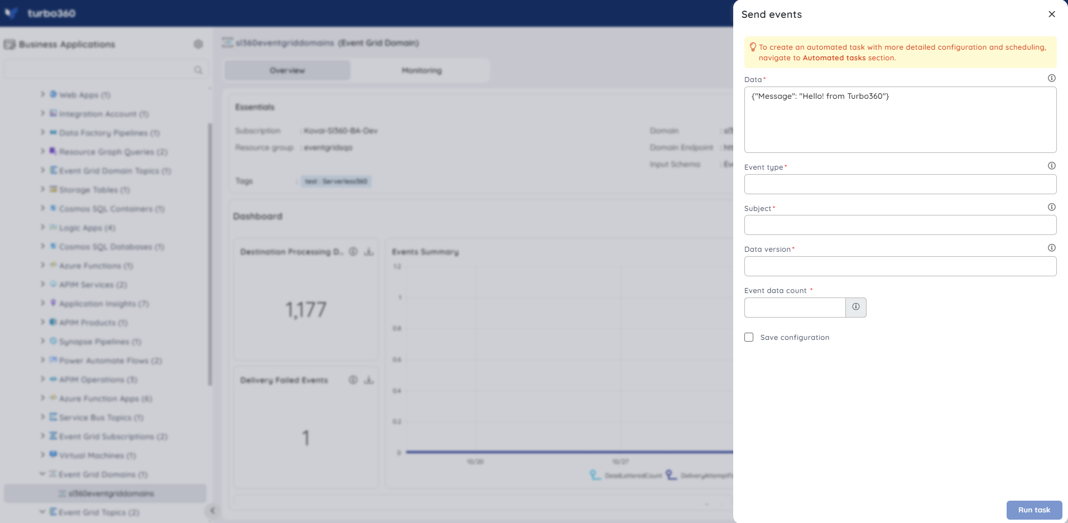
Task: Click info icon on Delivery Failed Events
Action: [353, 380]
